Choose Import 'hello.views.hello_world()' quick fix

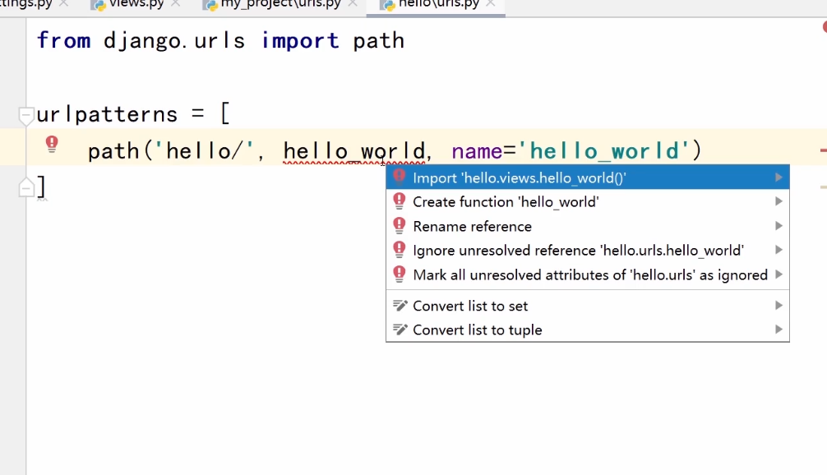588,178
